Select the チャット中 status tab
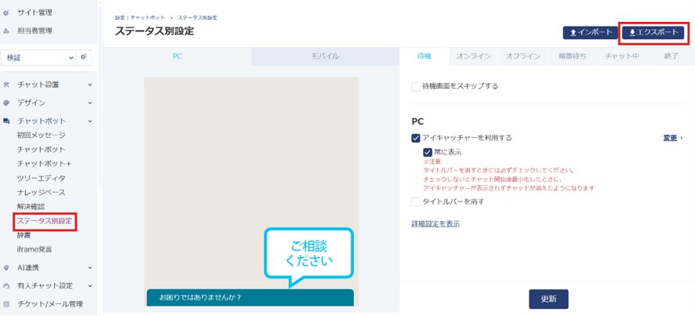The image size is (695, 316). pyautogui.click(x=621, y=56)
